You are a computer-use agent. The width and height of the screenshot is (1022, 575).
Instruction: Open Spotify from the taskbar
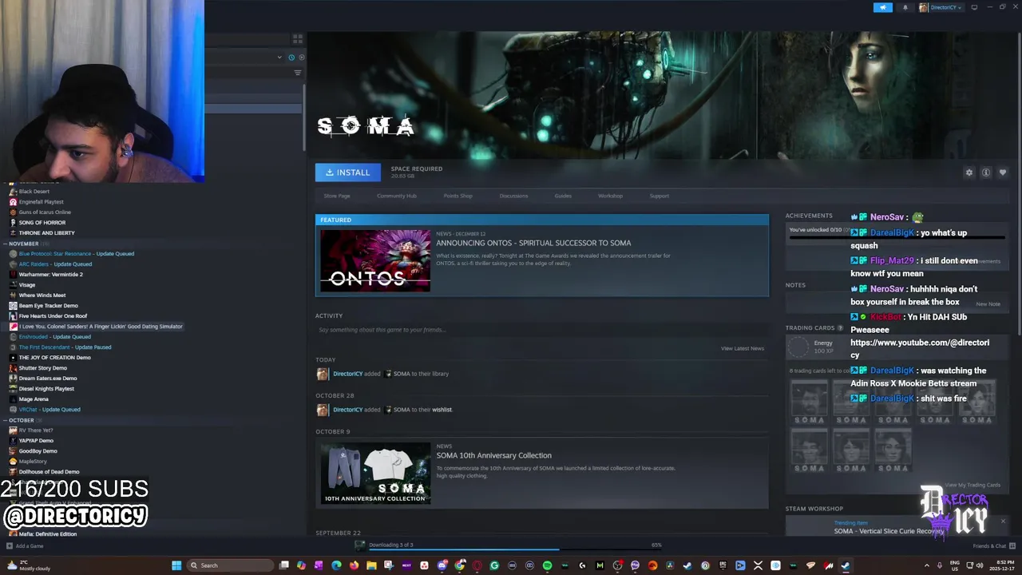pyautogui.click(x=547, y=565)
